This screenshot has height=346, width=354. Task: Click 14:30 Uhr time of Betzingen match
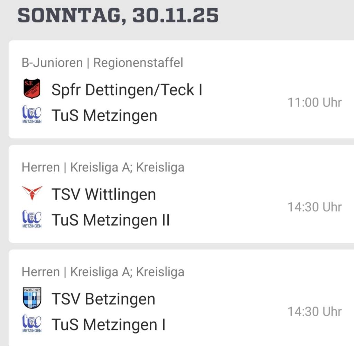tap(315, 312)
